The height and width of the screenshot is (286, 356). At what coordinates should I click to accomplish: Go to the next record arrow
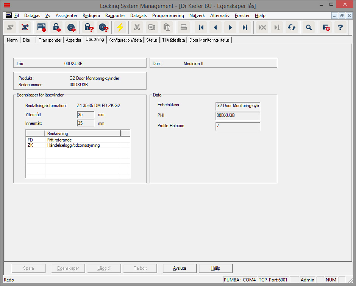tap(230, 27)
